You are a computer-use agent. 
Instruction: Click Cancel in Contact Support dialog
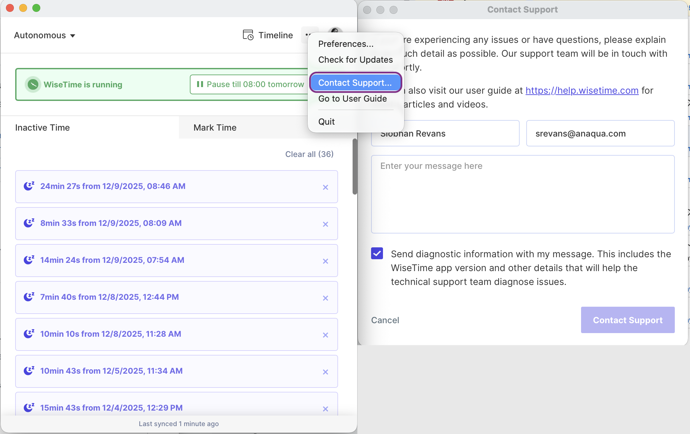point(385,320)
